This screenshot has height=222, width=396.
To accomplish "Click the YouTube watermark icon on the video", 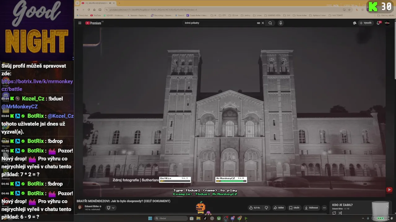I will (x=389, y=190).
